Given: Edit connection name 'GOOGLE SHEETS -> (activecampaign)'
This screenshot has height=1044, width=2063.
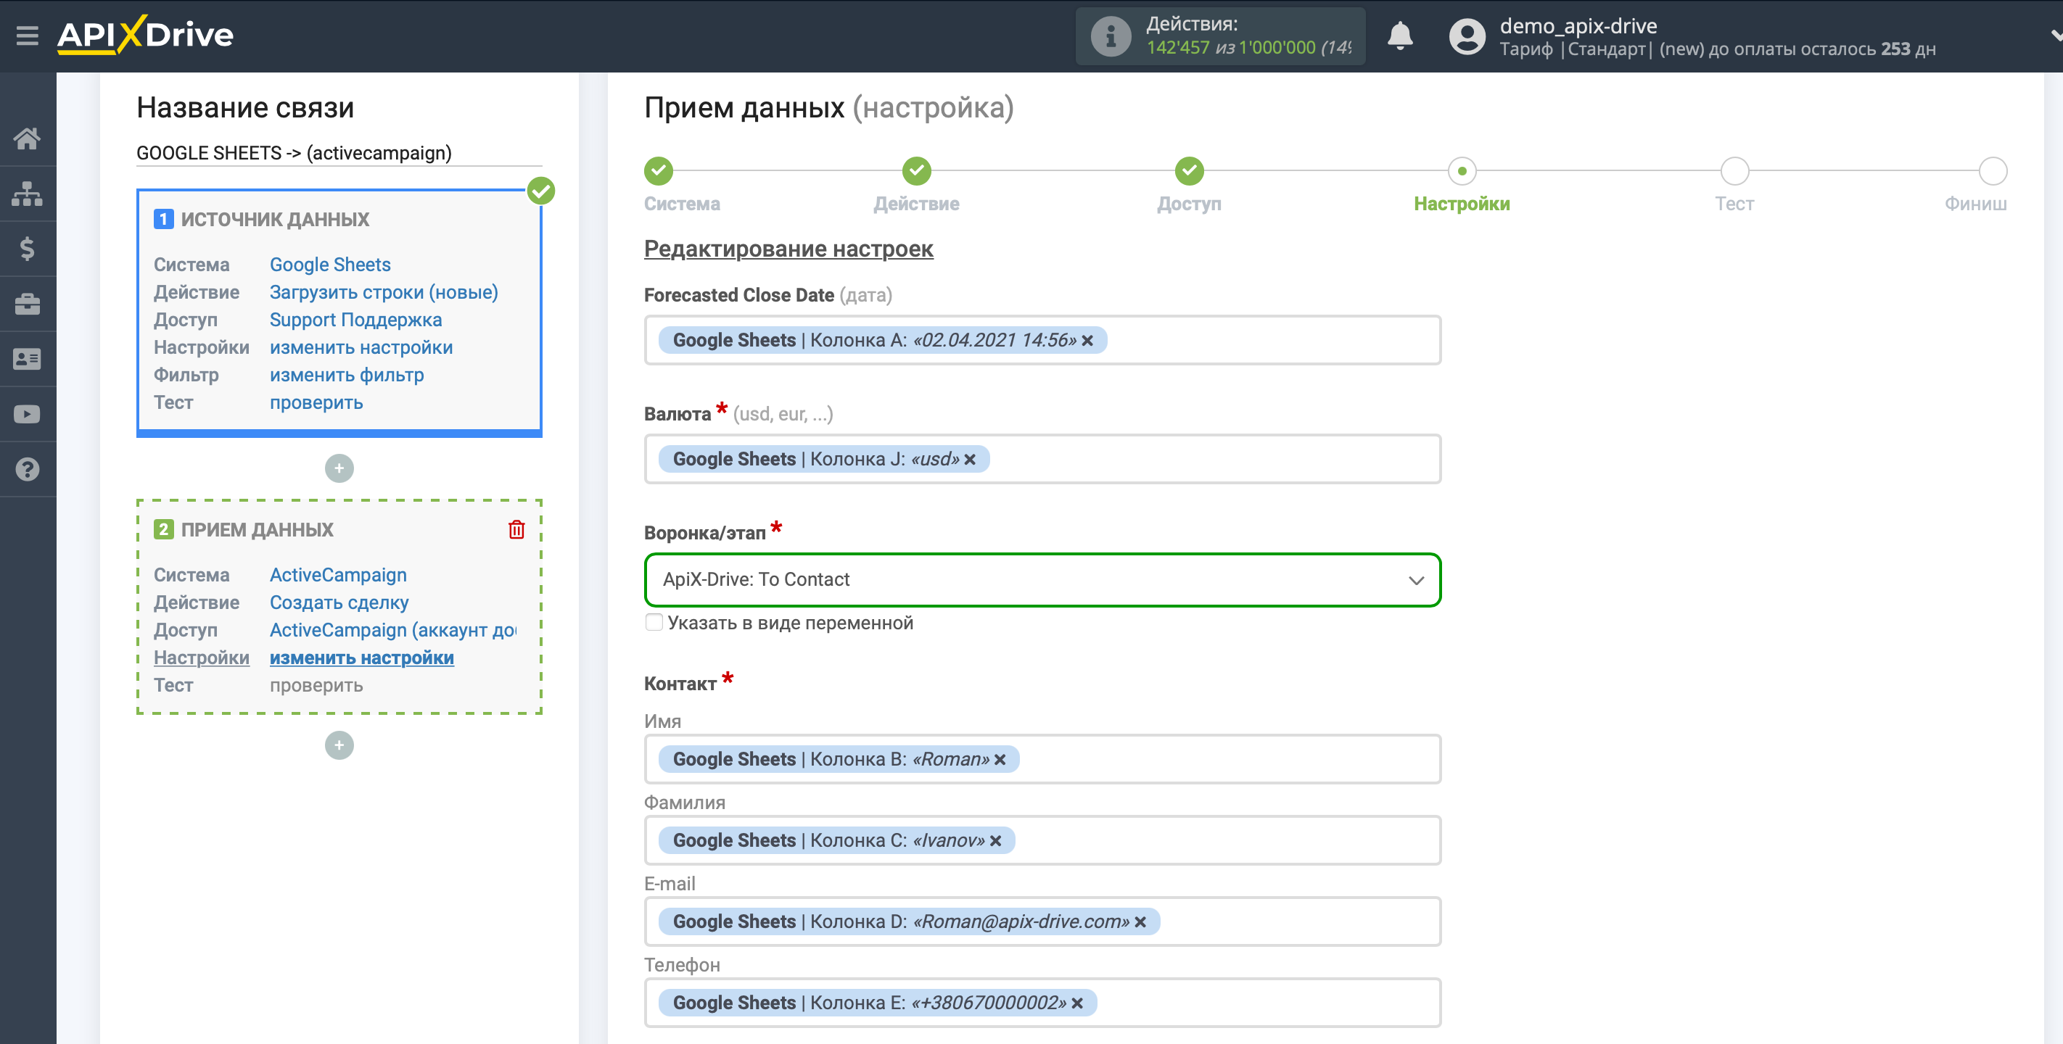Looking at the screenshot, I should click(339, 153).
